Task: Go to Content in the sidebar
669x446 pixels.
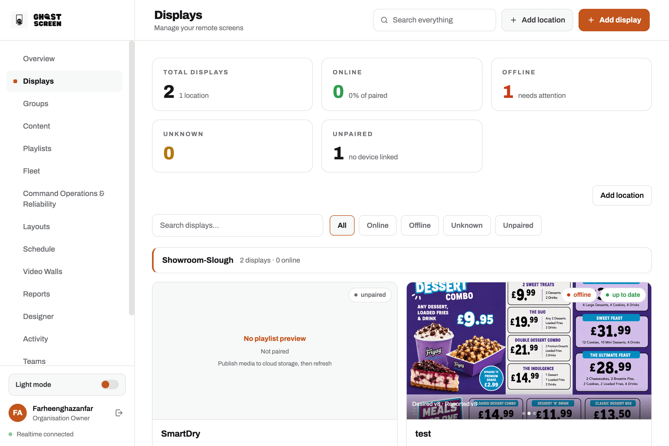Action: [36, 126]
